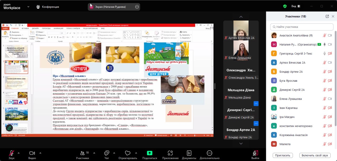
Task: Open Документы in the meeting toolbar
Action: pyautogui.click(x=189, y=155)
